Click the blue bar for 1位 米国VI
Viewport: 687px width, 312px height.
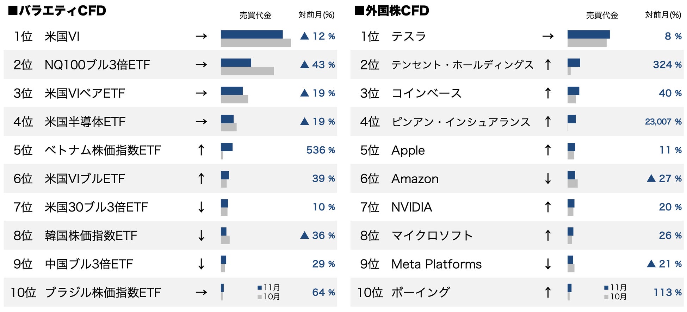252,34
